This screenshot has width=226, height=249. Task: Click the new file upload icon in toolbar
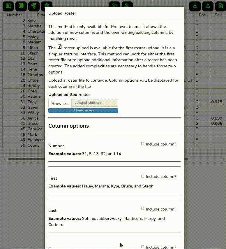pyautogui.click(x=220, y=6)
